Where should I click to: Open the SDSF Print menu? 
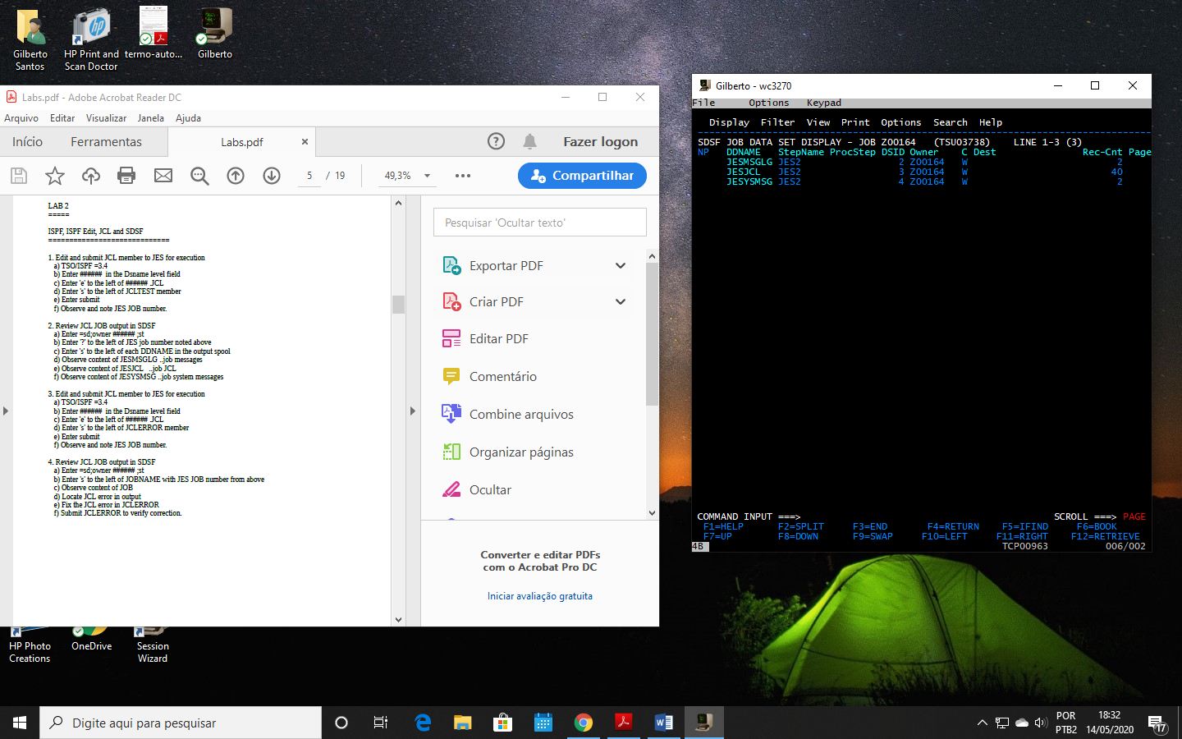point(855,122)
